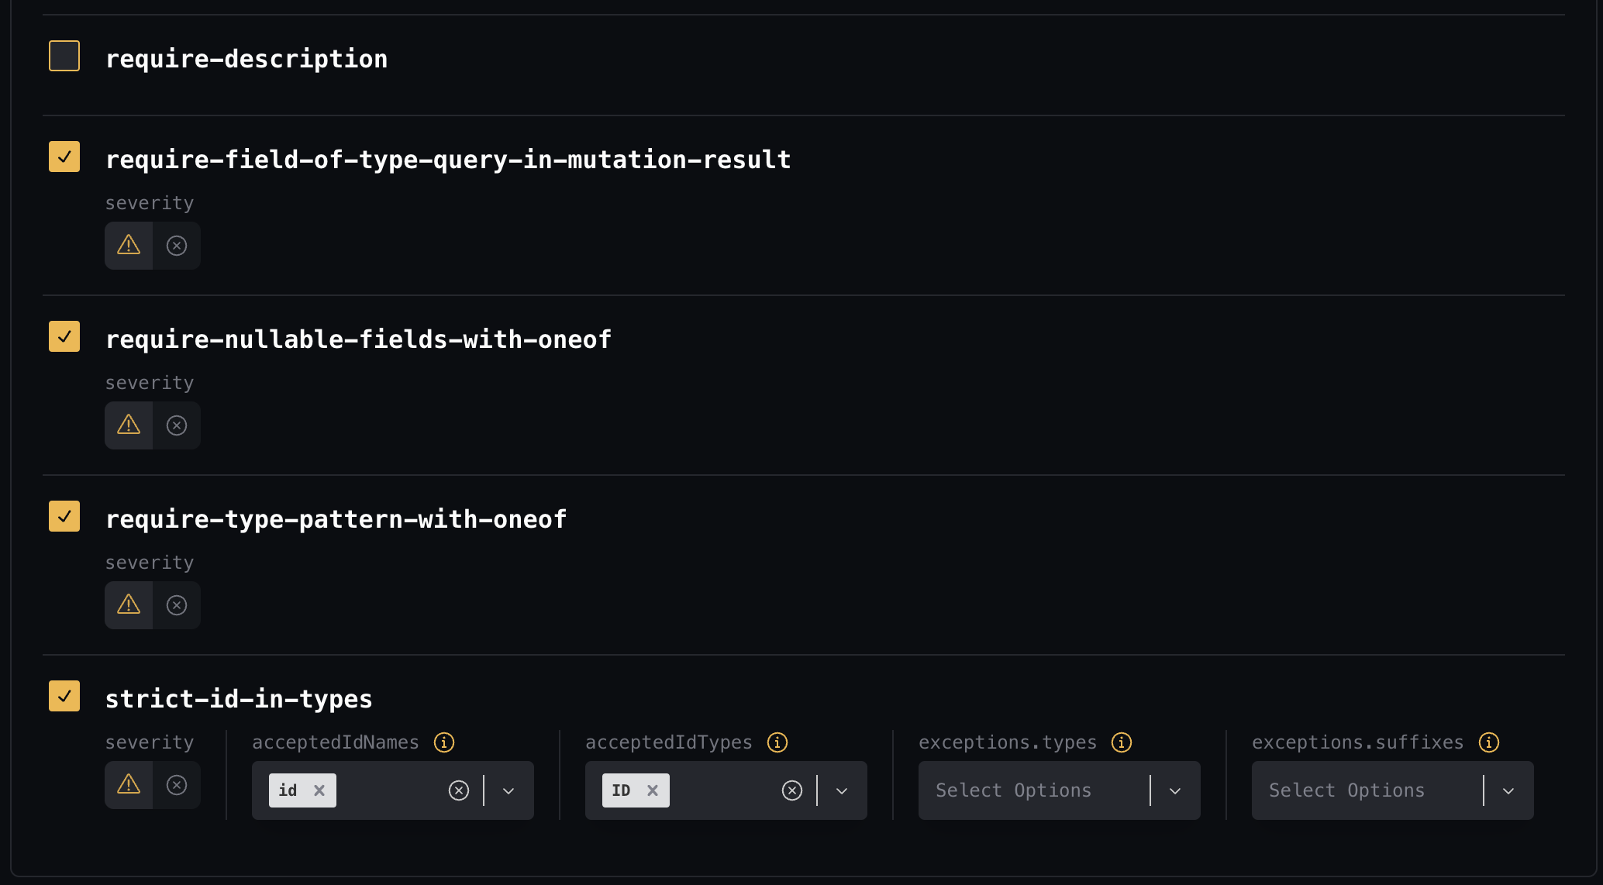The image size is (1603, 885).
Task: Expand the exceptions.types Select Options dropdown
Action: tap(1175, 790)
